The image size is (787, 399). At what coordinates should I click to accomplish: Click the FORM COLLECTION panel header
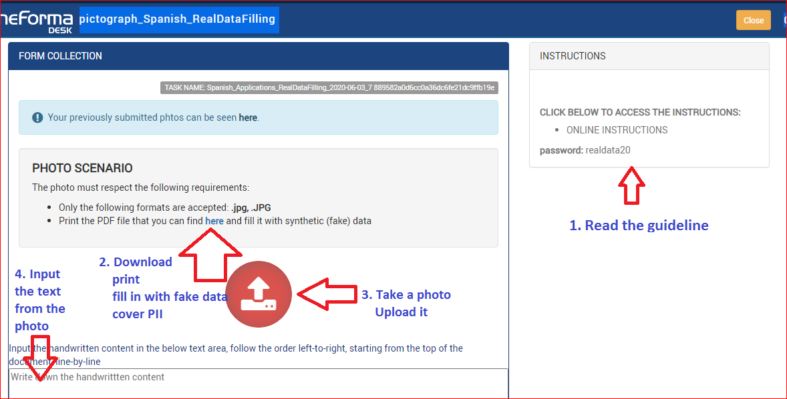pyautogui.click(x=259, y=56)
